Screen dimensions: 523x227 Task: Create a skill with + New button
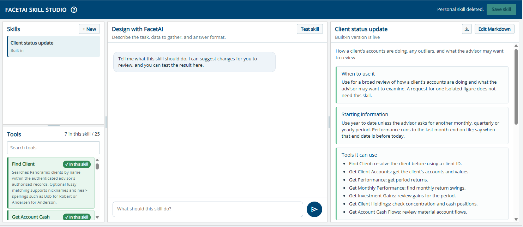click(x=89, y=29)
